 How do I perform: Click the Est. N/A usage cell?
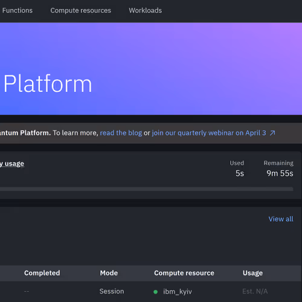click(x=255, y=291)
